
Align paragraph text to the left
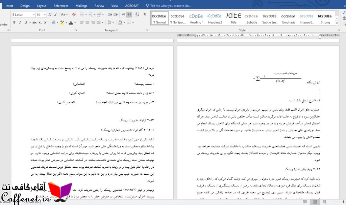82,23
